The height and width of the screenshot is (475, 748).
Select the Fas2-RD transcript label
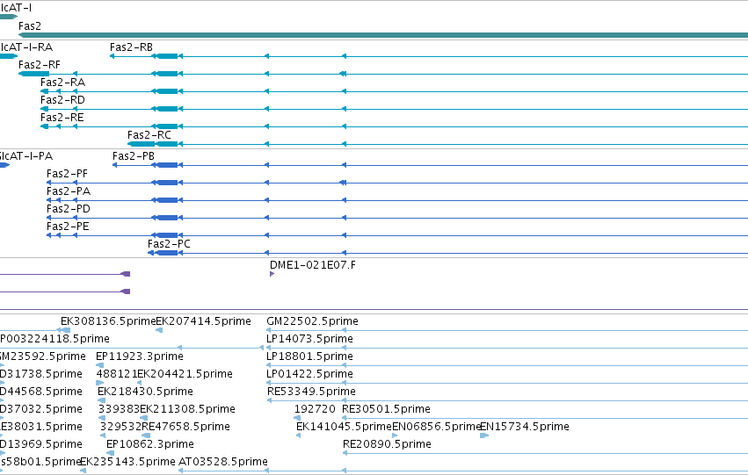tap(62, 100)
